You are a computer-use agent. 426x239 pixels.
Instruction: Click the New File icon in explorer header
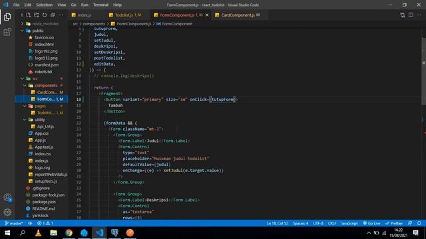pyautogui.click(x=29, y=15)
